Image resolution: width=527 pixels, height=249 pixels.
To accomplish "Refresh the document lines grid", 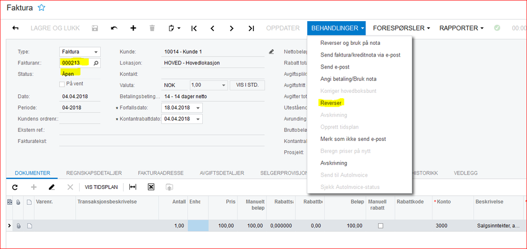I will click(x=15, y=187).
